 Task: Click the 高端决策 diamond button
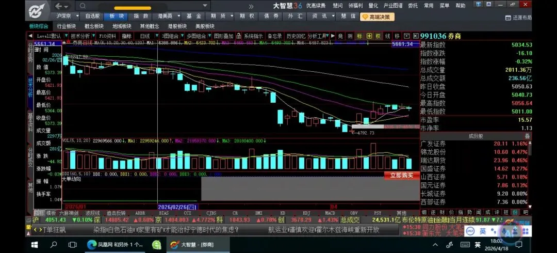point(377,17)
